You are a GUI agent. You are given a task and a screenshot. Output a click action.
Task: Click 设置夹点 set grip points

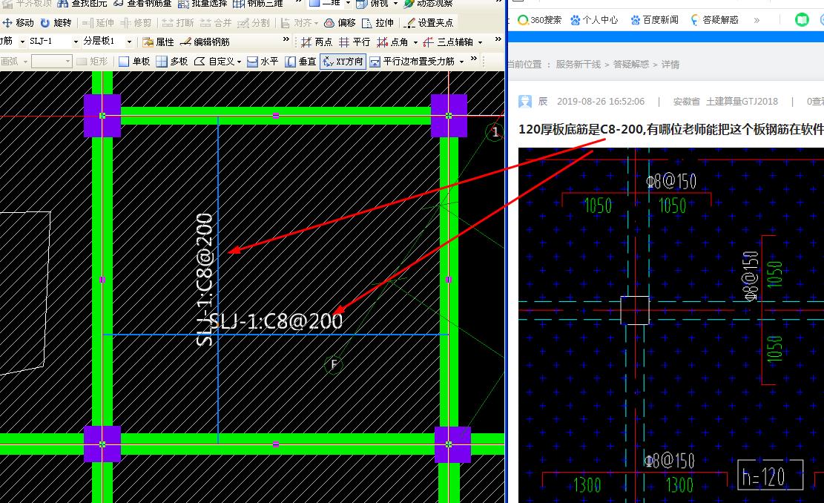[429, 22]
